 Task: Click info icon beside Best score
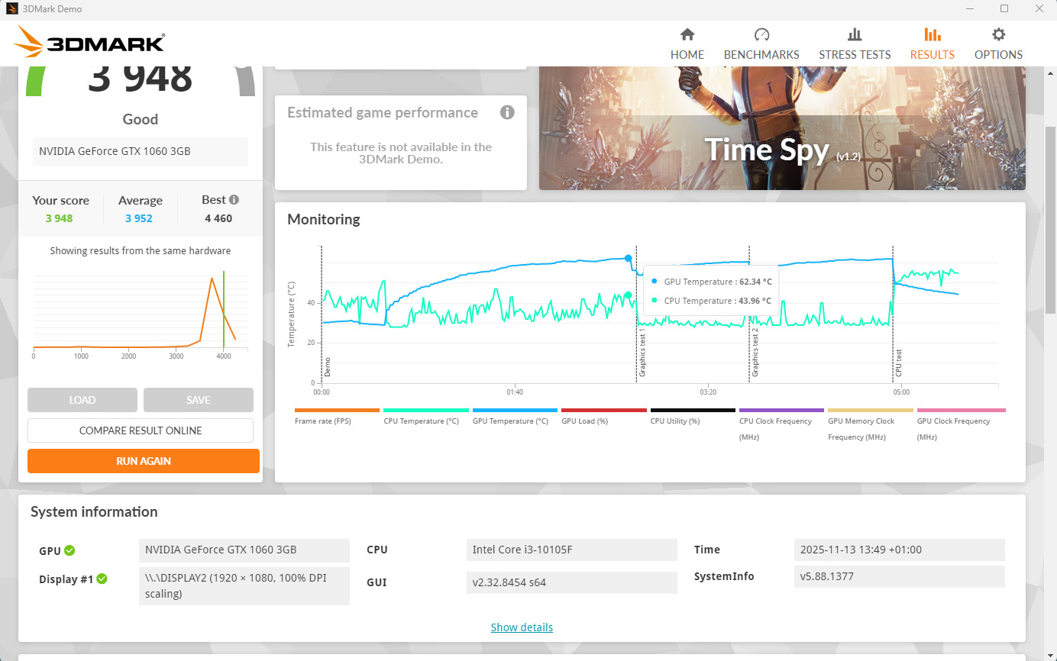point(234,200)
